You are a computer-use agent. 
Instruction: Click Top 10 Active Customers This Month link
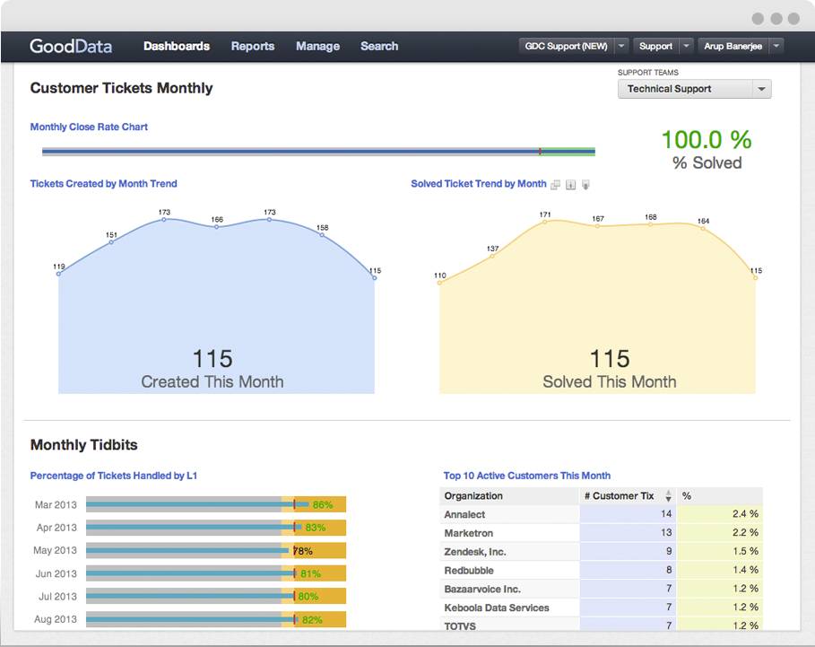[x=527, y=476]
